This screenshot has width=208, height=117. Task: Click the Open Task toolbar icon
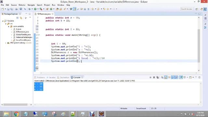(61, 9)
